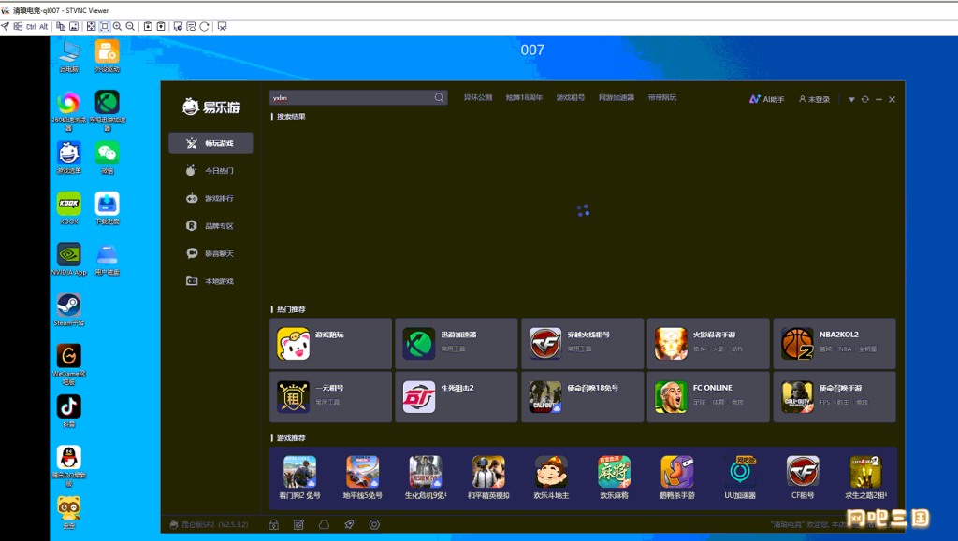
Task: Click the refresh screen icon in VNC toolbar
Action: [x=204, y=27]
